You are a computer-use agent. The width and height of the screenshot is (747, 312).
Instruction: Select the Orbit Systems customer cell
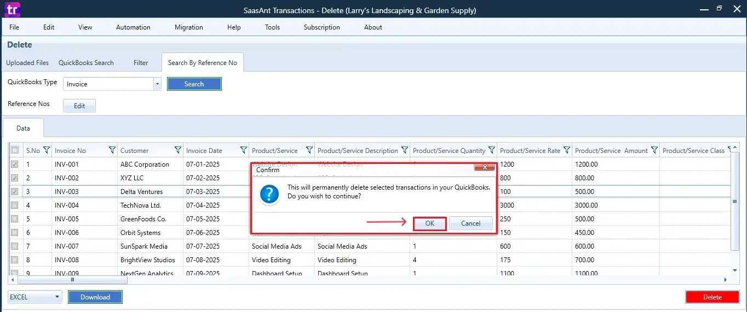point(150,232)
